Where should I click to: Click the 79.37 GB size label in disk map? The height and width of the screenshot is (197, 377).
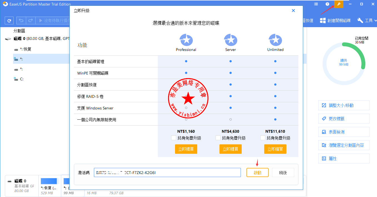[116, 193]
